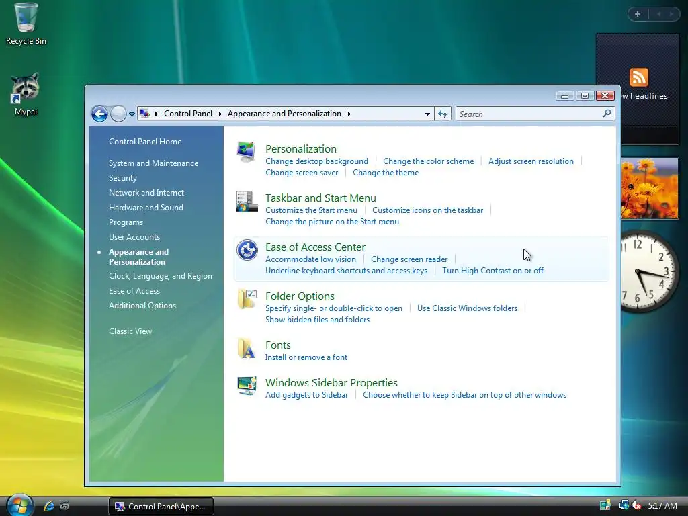Open Programs category in sidebar

pos(126,222)
